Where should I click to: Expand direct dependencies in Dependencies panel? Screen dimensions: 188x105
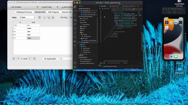click(x=86, y=60)
